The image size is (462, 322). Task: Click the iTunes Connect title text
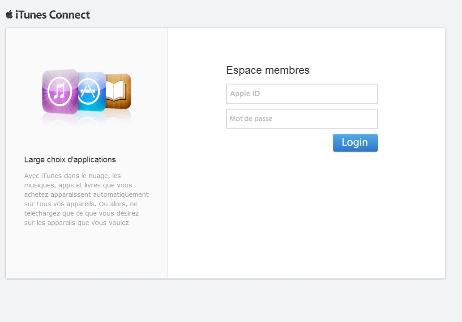coord(53,15)
